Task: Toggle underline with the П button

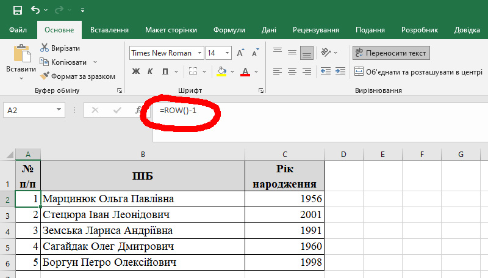Action: (165, 71)
